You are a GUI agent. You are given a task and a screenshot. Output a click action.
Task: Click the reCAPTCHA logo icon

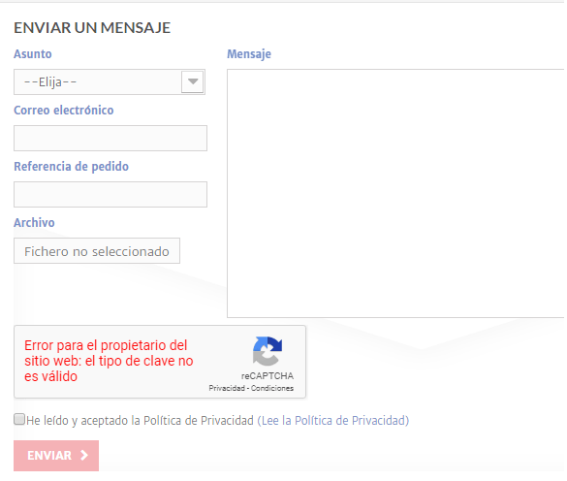point(268,351)
